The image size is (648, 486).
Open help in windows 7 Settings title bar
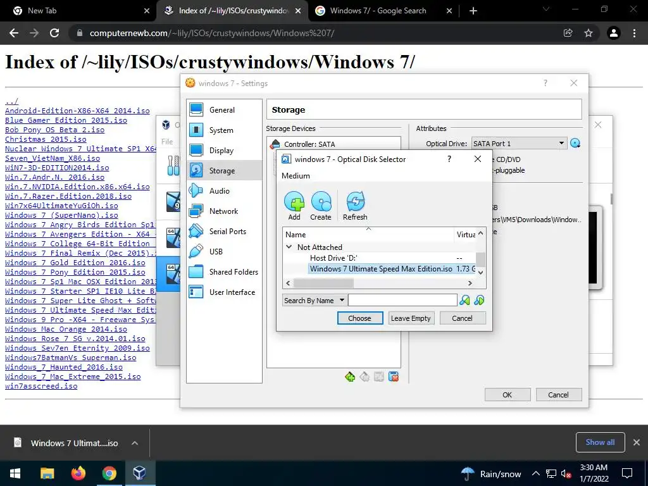point(545,83)
